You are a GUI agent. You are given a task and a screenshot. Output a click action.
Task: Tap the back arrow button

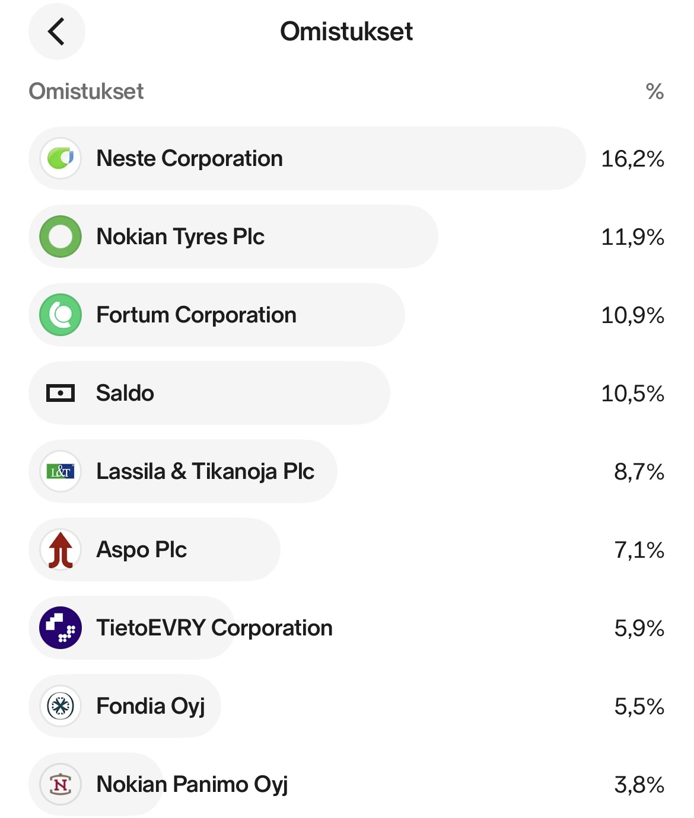57,31
